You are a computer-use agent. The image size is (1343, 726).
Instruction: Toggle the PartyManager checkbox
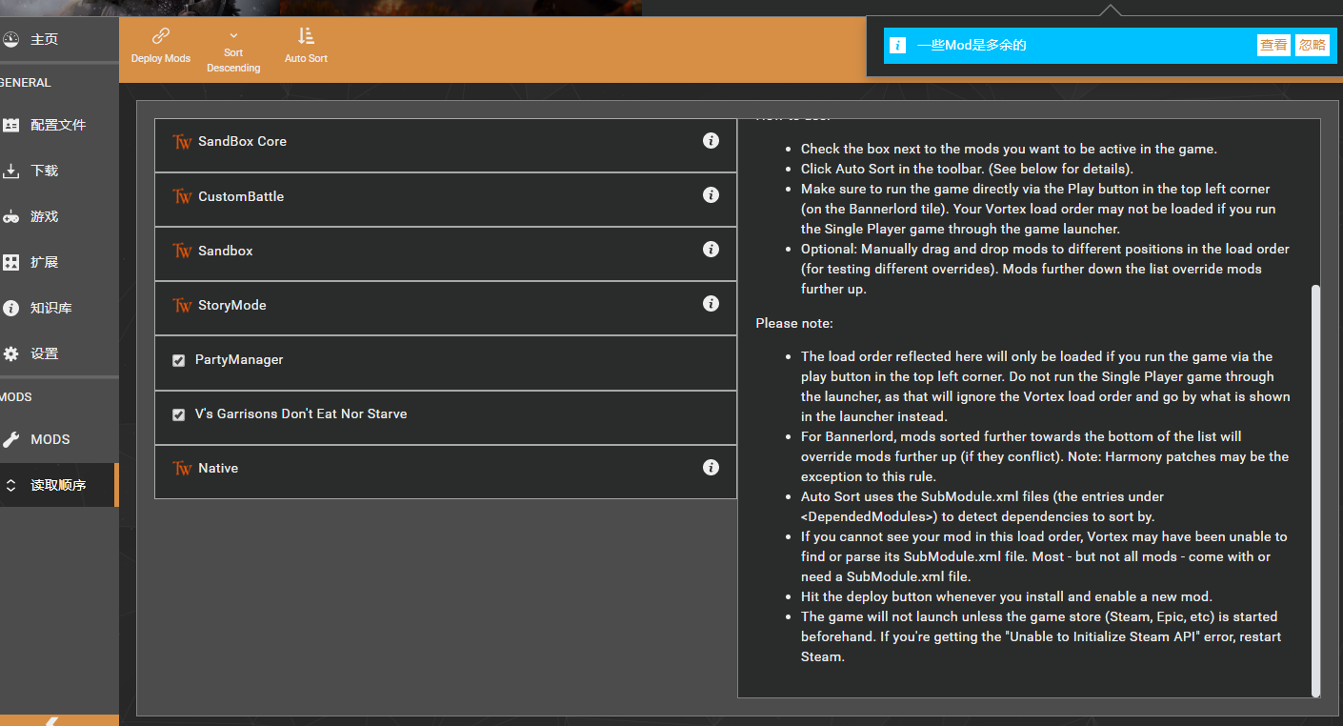point(178,360)
